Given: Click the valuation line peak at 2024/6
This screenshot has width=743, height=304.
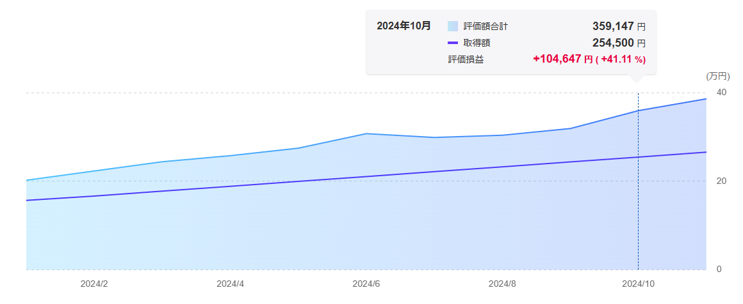Looking at the screenshot, I should click(366, 133).
